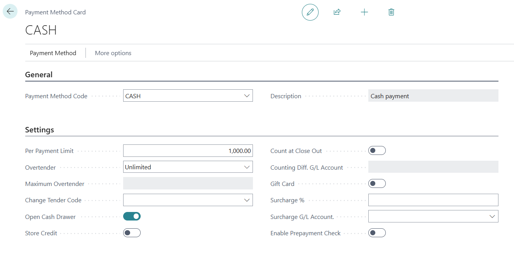
Task: Click the Gift Card label
Action: tap(282, 184)
